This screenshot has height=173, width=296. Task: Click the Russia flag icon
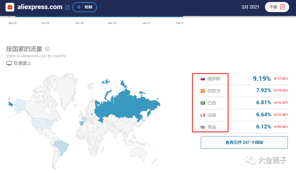[203, 79]
